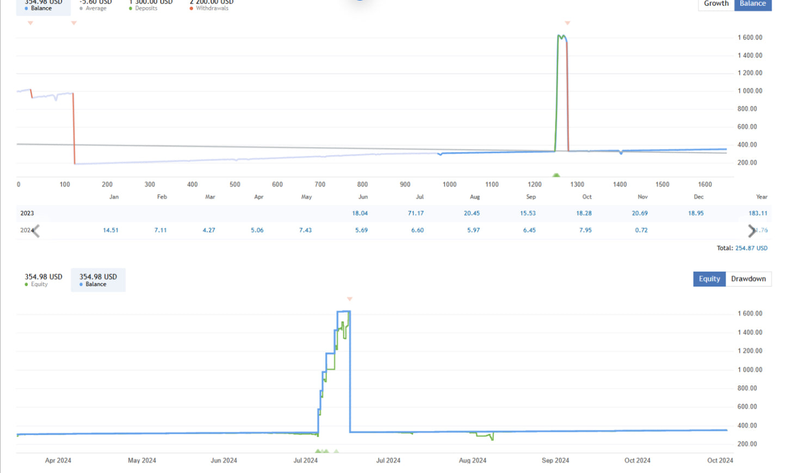
Task: Click the withdrawal marker above trade 100 drop
Action: click(74, 23)
